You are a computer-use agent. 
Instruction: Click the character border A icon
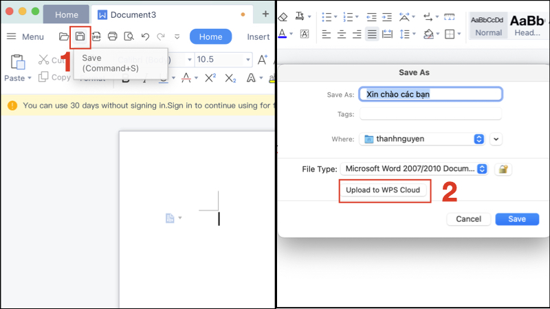click(305, 34)
